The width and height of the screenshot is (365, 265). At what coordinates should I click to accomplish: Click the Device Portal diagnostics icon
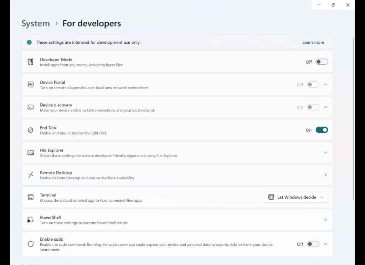31,84
